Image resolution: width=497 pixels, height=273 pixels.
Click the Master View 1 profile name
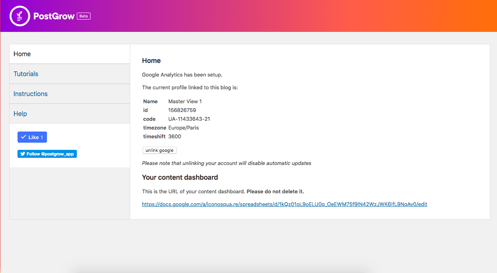point(185,101)
